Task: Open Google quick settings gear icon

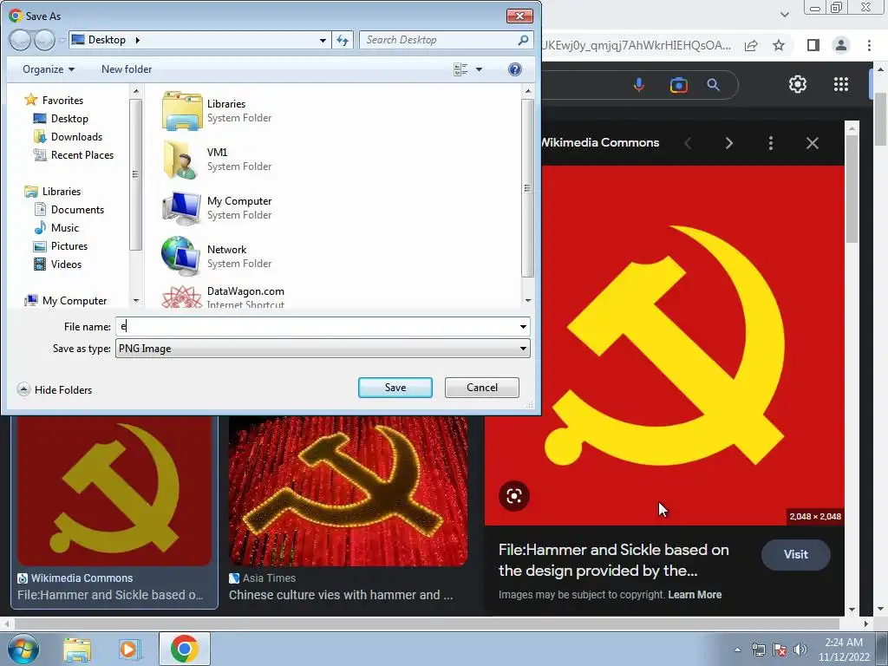Action: tap(798, 84)
